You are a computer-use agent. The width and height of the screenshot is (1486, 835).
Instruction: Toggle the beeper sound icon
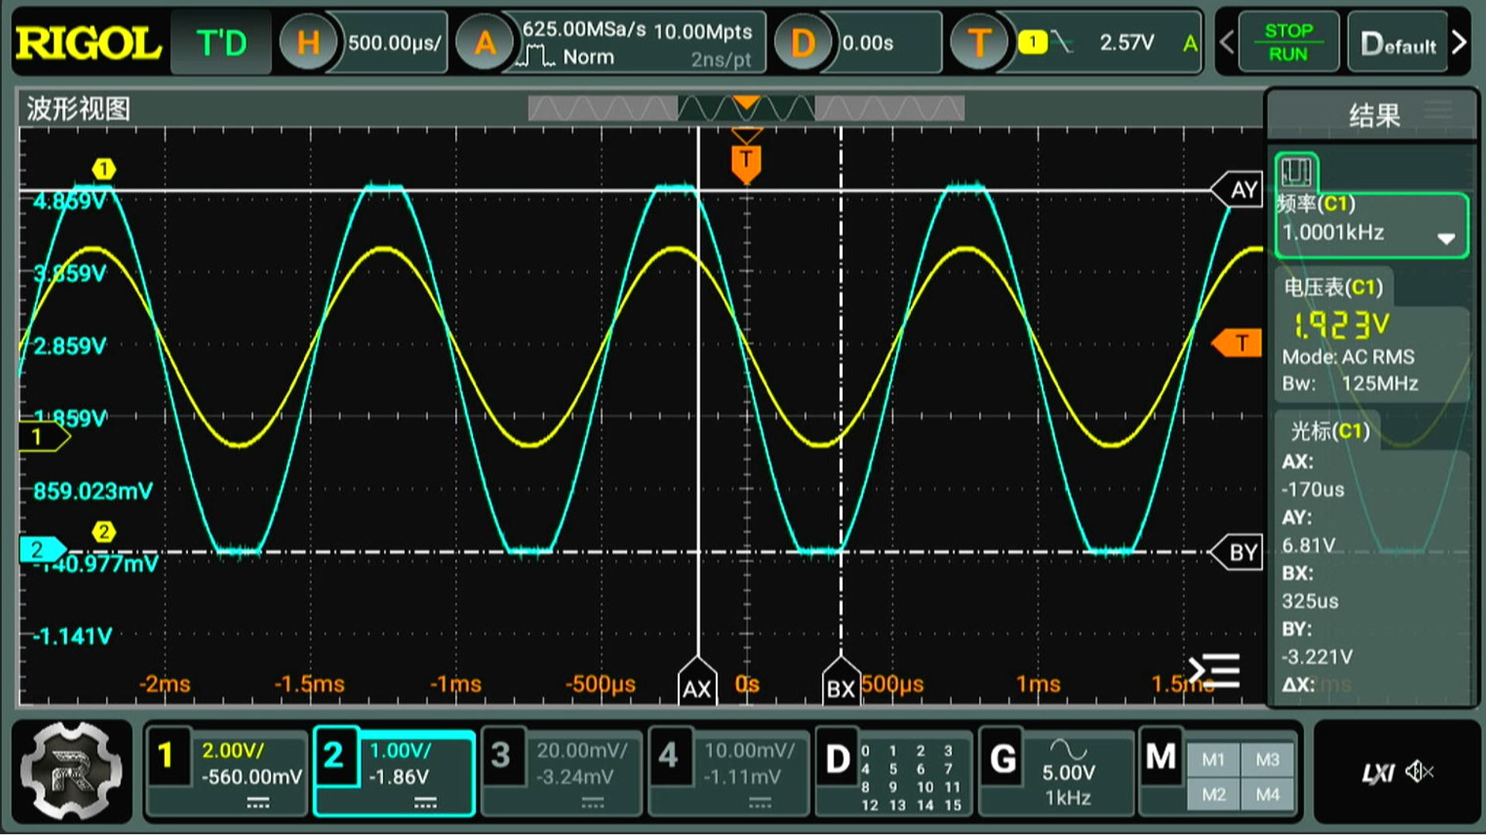[x=1419, y=772]
